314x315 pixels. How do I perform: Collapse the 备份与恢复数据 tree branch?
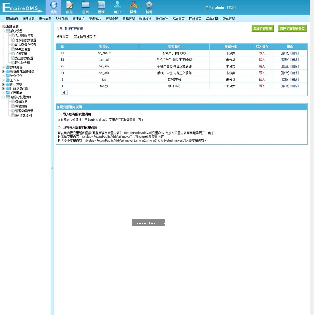click(x=3, y=97)
